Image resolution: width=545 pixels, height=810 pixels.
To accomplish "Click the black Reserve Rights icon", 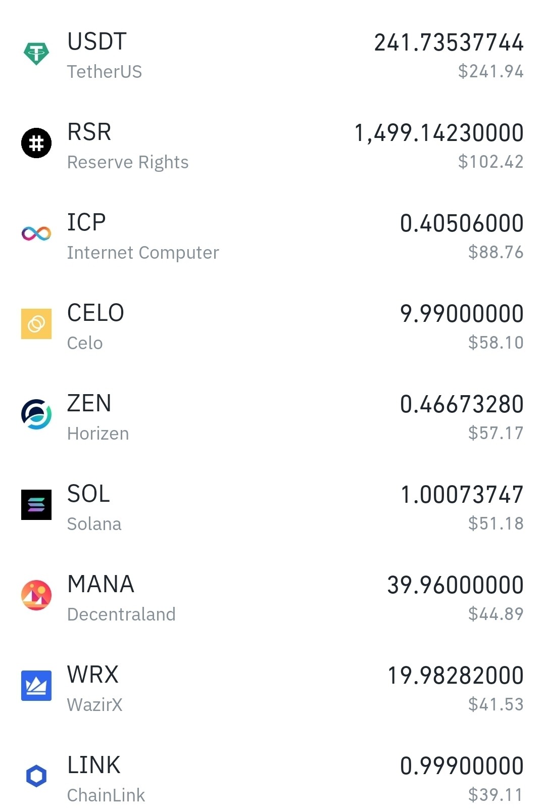I will (36, 143).
